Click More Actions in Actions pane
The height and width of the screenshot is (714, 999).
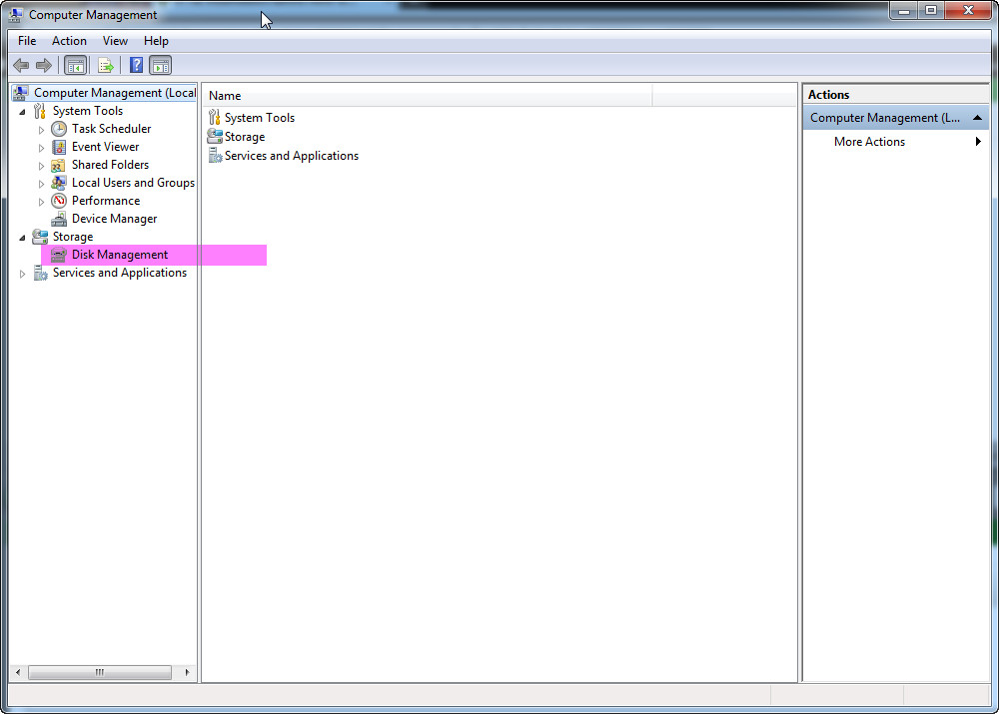pos(870,142)
